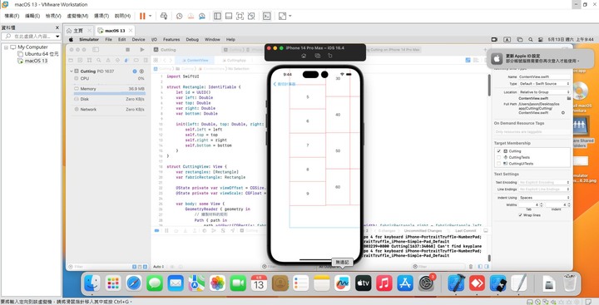Screen dimensions: 599x305
Task: Open related items grid icon in editor
Action: (156, 61)
